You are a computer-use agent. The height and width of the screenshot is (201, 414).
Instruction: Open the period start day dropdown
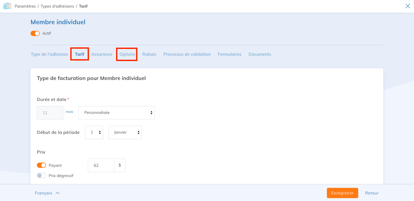click(94, 132)
